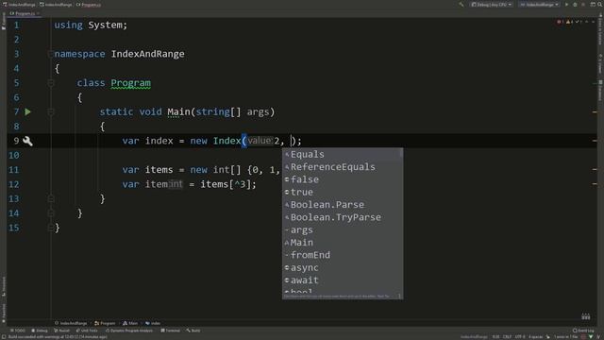
Task: Click the completion popup scrollbar thumb
Action: (401, 153)
